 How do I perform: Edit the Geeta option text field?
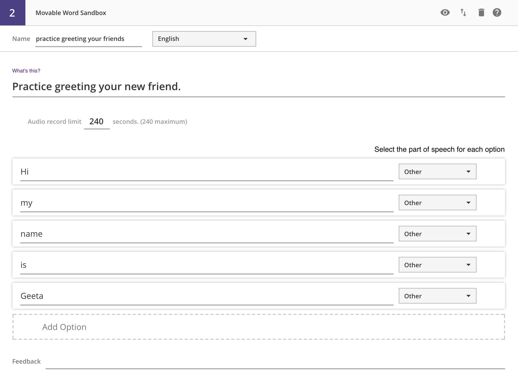coord(207,296)
